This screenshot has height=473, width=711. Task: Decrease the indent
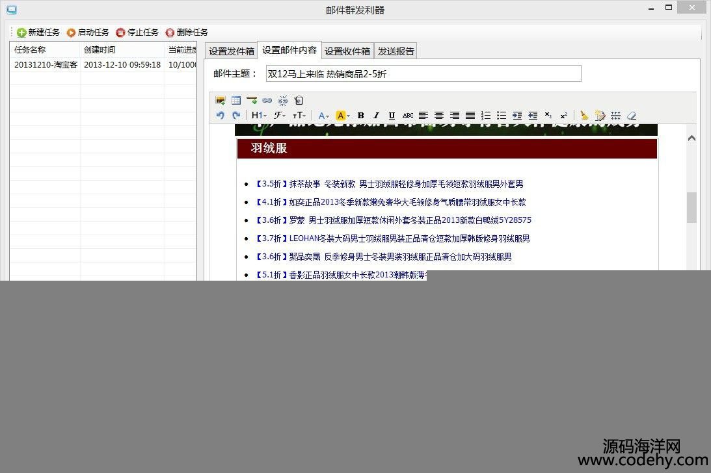[x=533, y=116]
